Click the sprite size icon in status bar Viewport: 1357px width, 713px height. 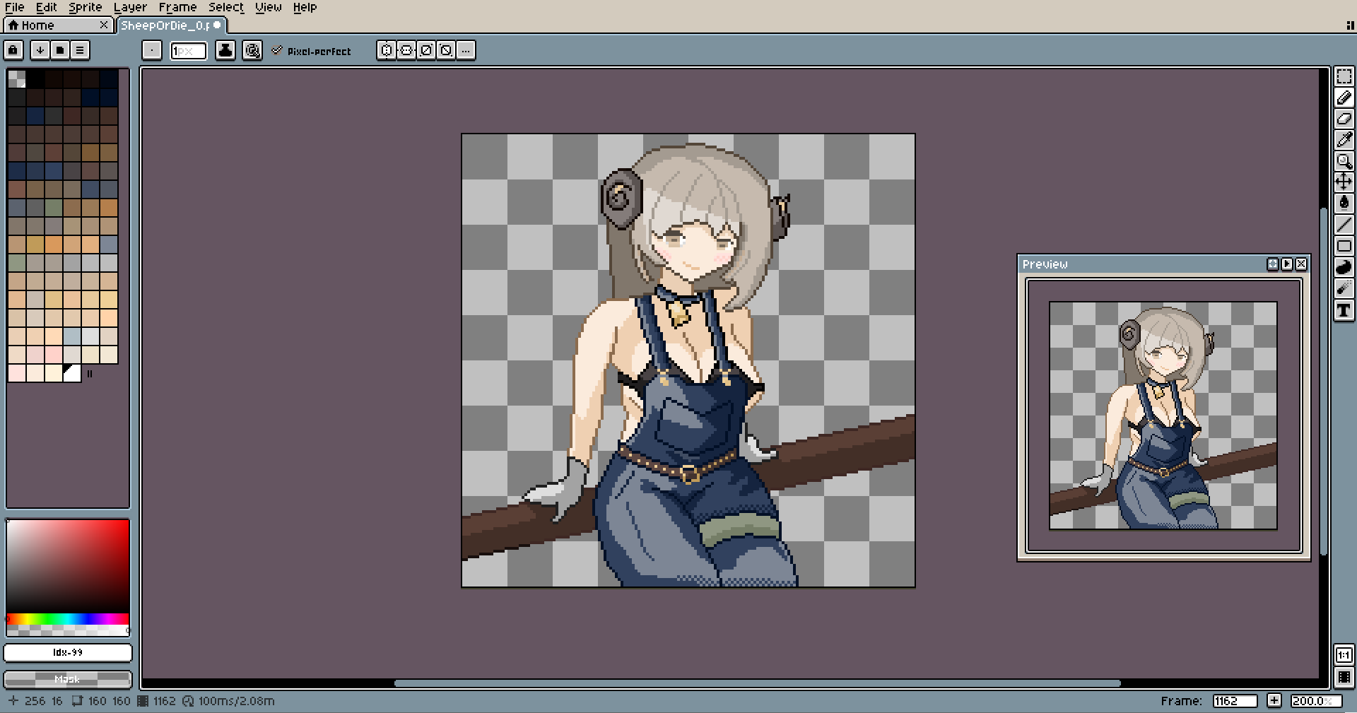77,701
